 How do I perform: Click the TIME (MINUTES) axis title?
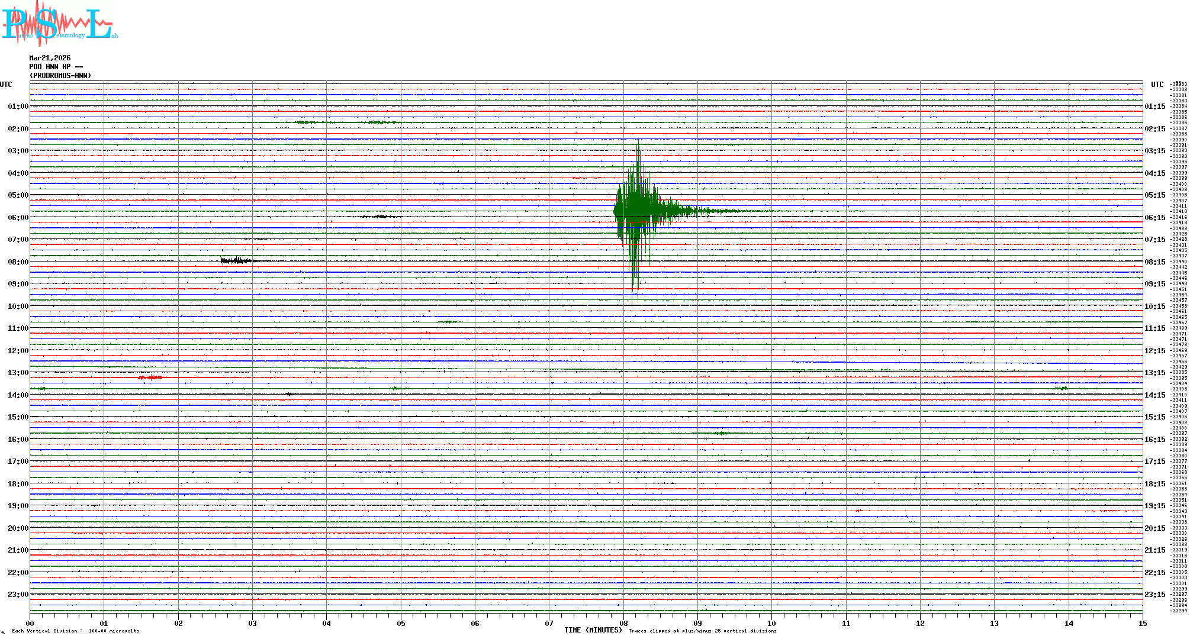[593, 630]
